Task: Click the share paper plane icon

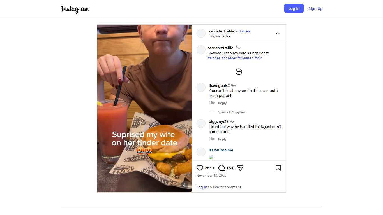Action: point(240,168)
